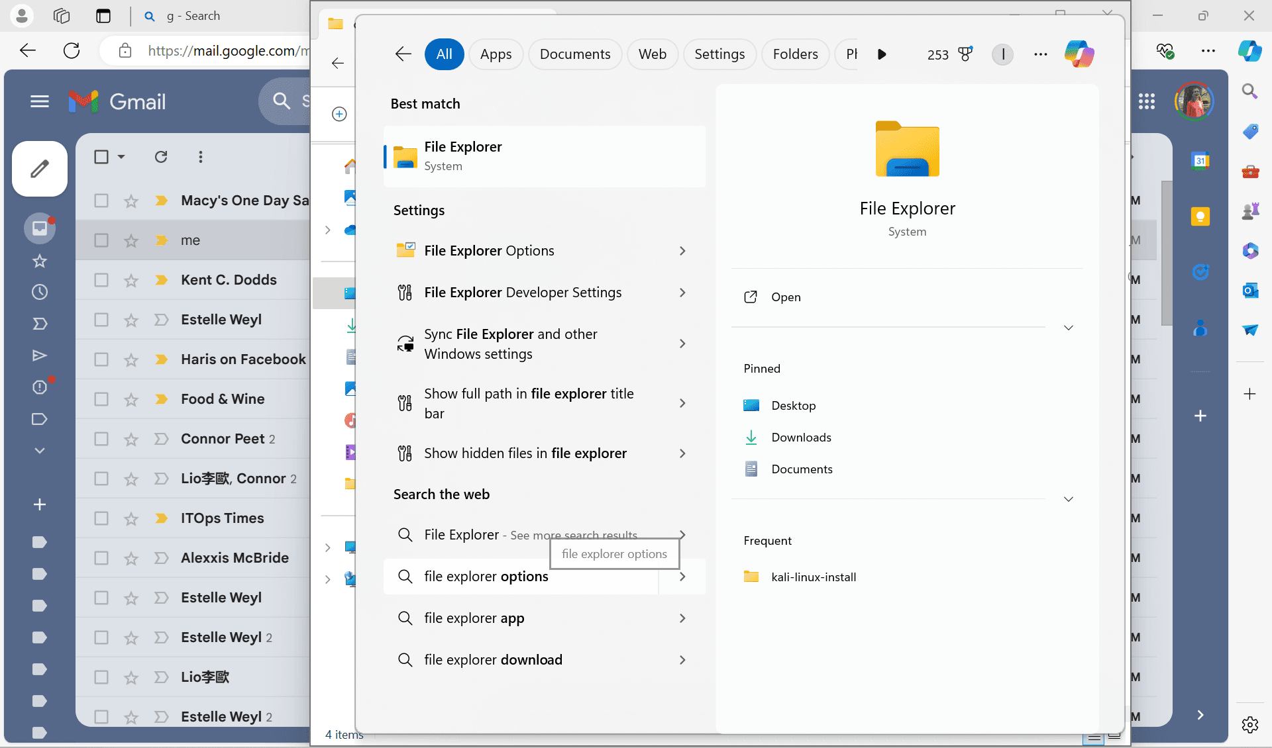Open Edge sidebar search icon
Screen dimensions: 1272x748
(1250, 91)
